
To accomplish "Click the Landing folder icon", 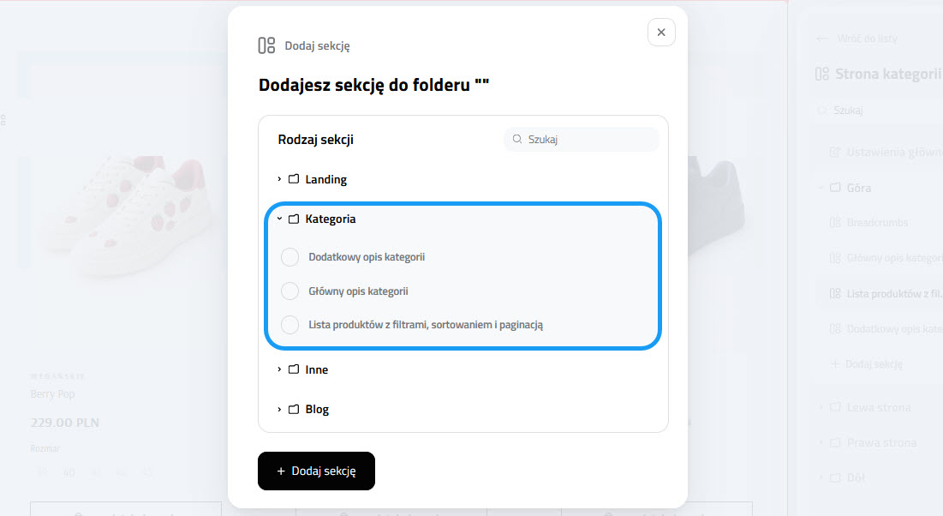I will pos(294,179).
